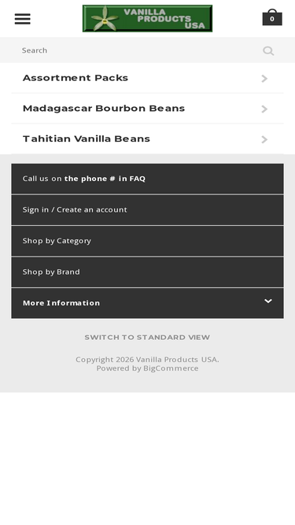
Task: Expand Shop by Brand
Action: click(x=148, y=272)
